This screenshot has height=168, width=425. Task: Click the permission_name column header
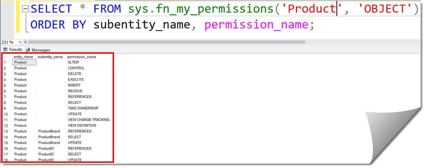(82, 57)
